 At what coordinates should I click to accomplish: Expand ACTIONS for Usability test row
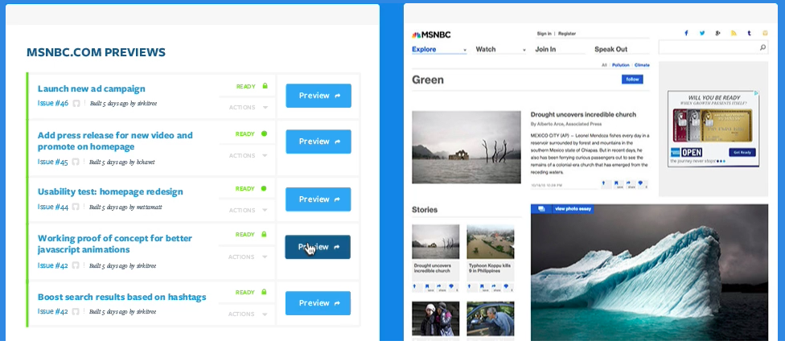(249, 211)
